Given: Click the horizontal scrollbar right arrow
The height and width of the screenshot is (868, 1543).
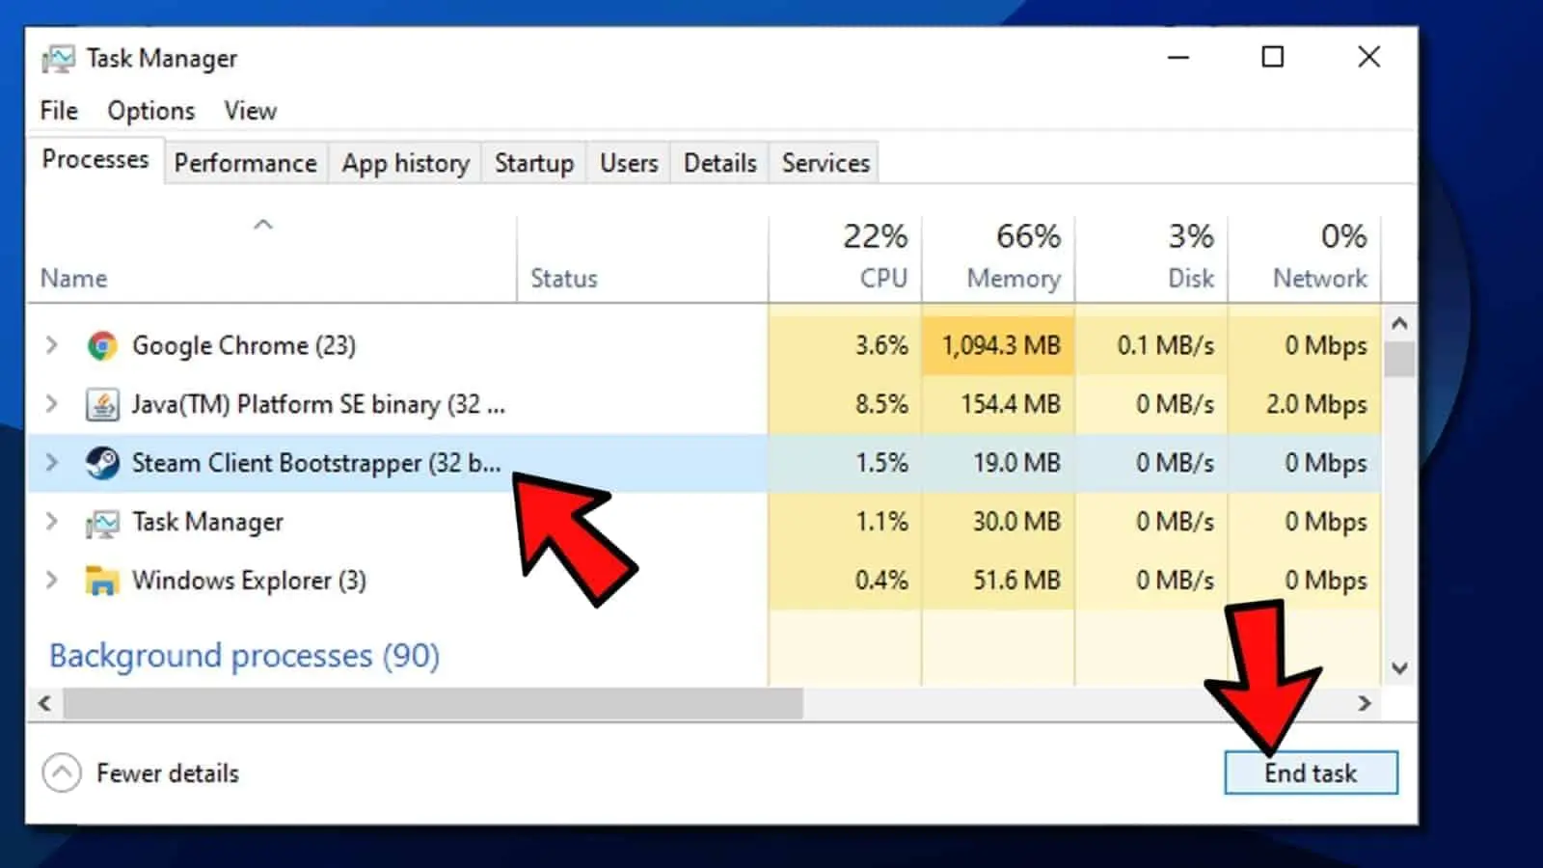Looking at the screenshot, I should point(1364,704).
